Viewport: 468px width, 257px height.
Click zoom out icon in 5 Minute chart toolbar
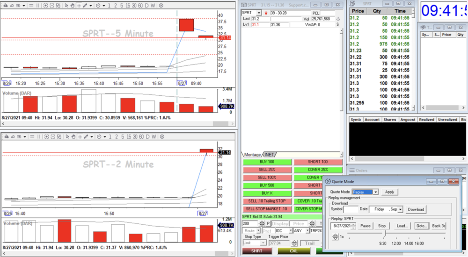tap(51, 5)
